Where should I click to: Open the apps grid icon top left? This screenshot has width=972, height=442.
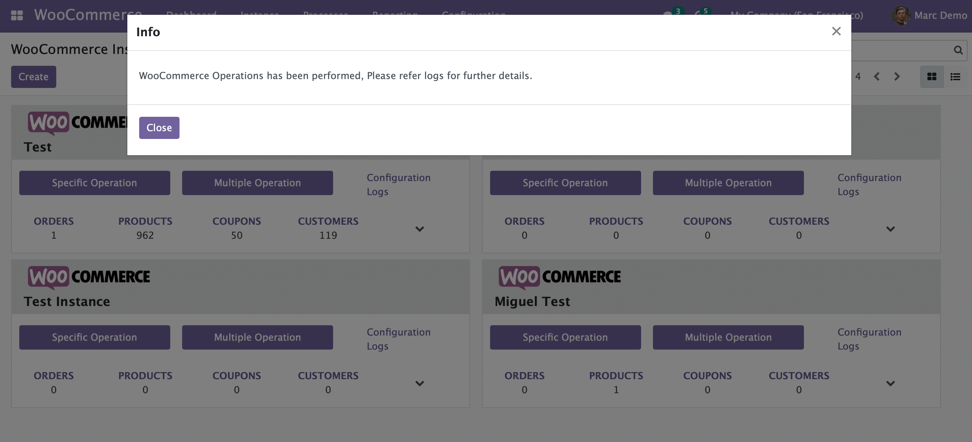[17, 16]
